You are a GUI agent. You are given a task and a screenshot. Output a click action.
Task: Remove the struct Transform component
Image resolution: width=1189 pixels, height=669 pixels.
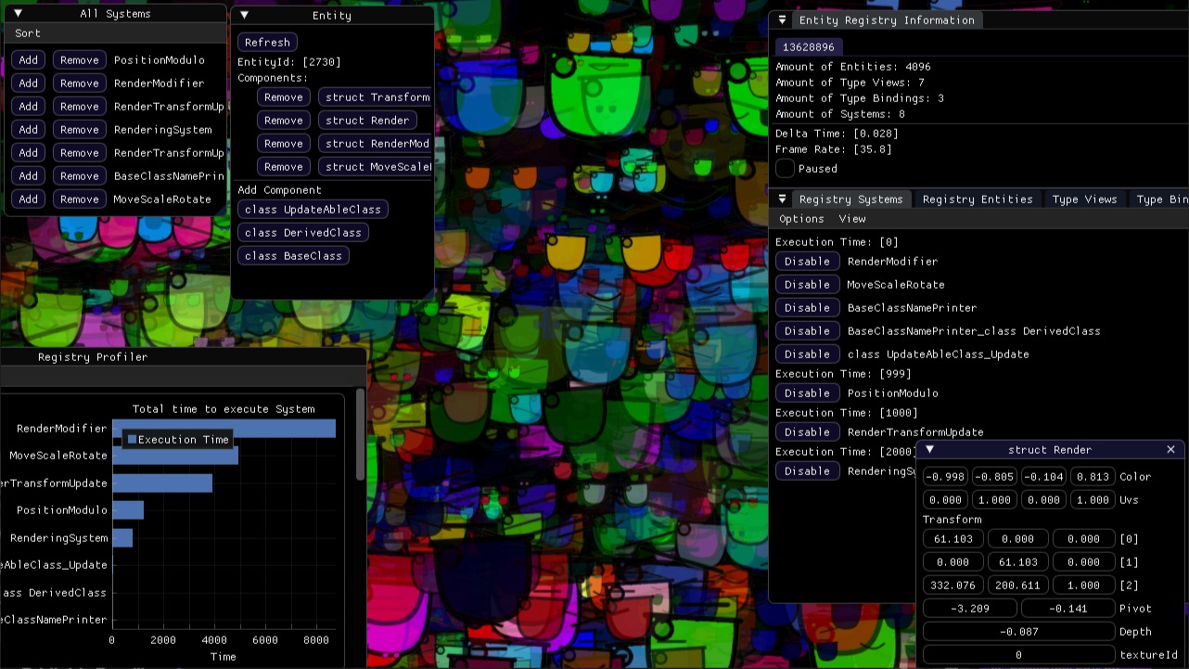[x=284, y=96]
